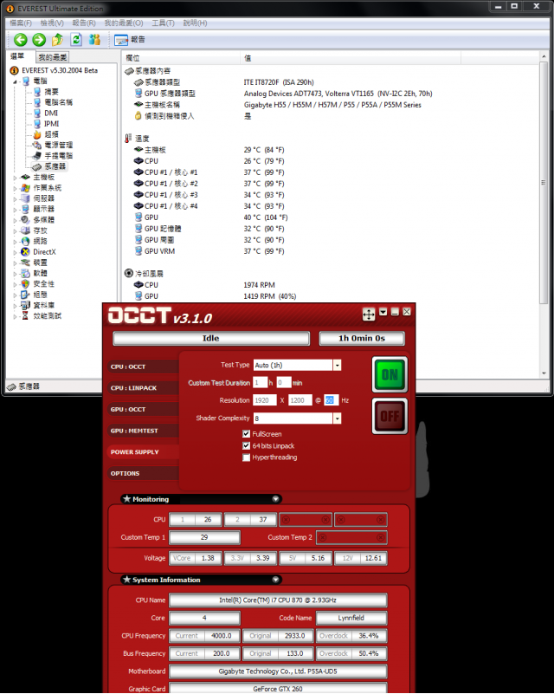Open the Test Type dropdown in OCCT

point(337,365)
